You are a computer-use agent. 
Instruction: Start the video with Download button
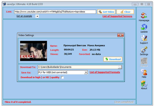(x=113, y=59)
